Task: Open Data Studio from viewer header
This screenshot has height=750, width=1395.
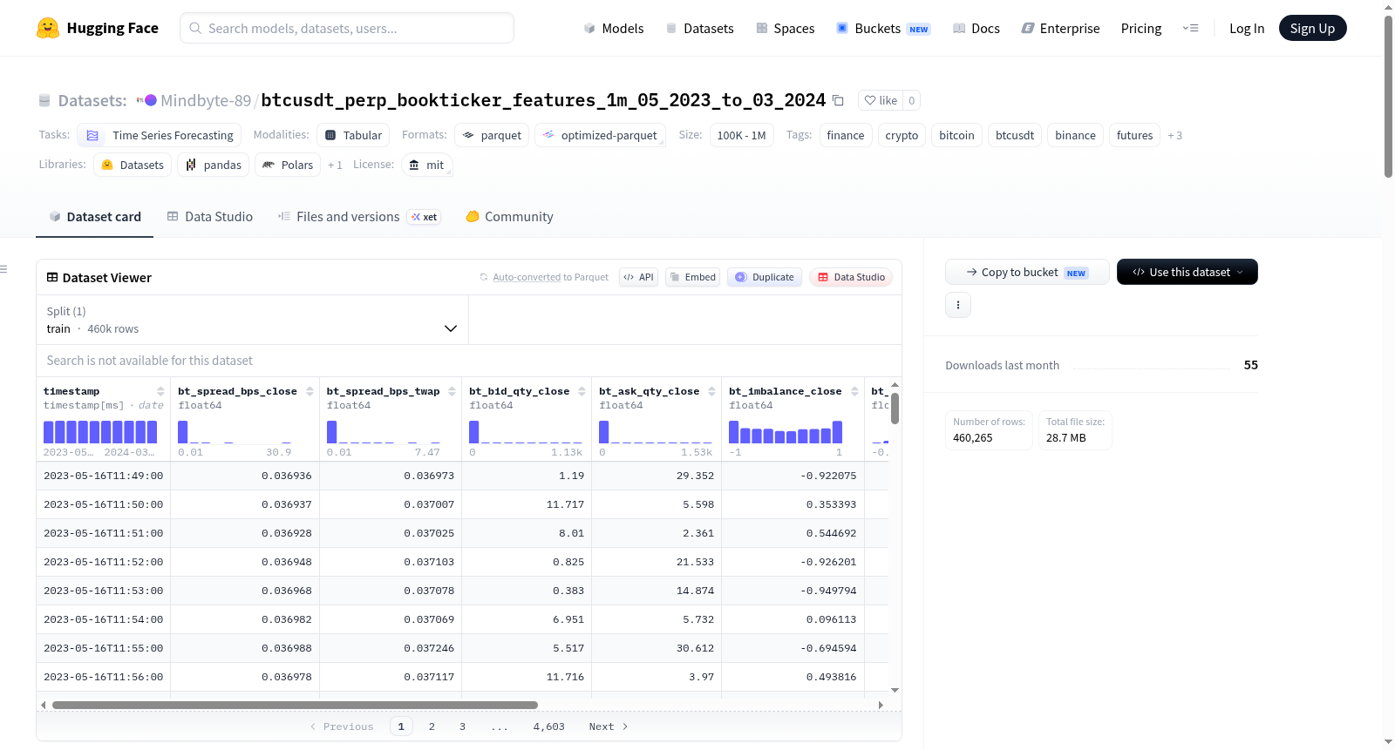Action: pyautogui.click(x=851, y=277)
